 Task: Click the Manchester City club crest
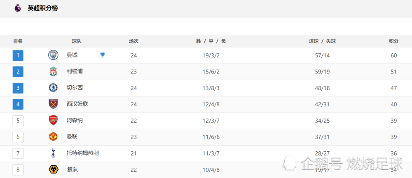(x=53, y=55)
